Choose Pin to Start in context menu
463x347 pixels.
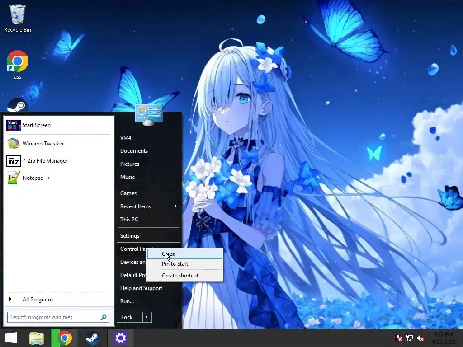(185, 264)
